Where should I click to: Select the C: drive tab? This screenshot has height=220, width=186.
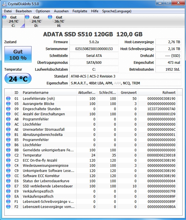coord(13,21)
